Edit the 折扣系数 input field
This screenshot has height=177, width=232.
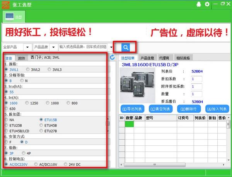197,79
